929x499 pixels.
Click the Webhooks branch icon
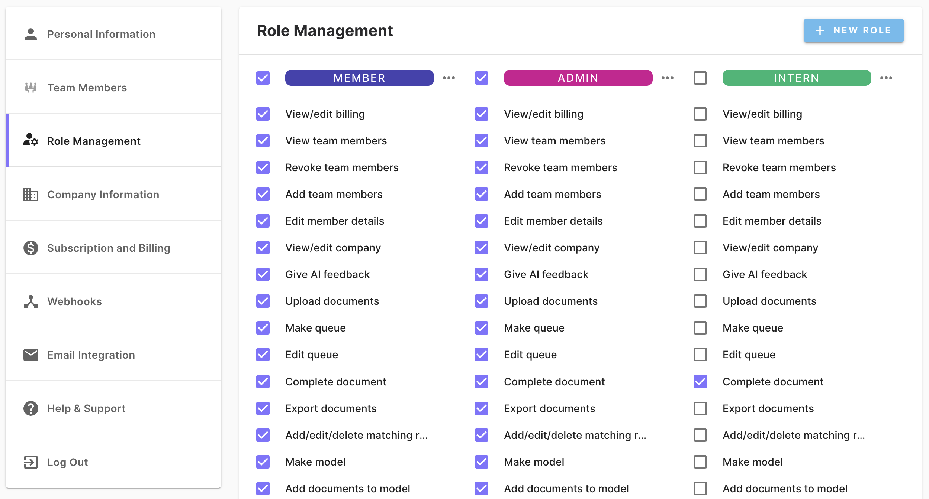(31, 301)
